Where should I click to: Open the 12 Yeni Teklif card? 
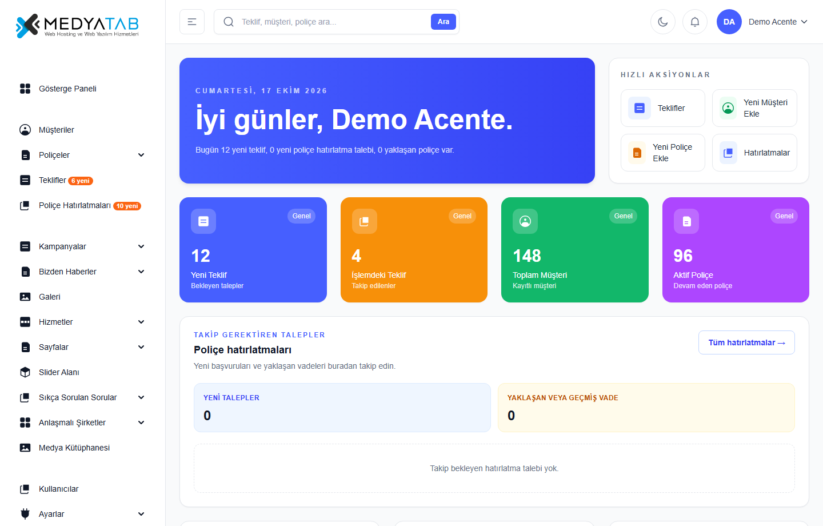[253, 250]
